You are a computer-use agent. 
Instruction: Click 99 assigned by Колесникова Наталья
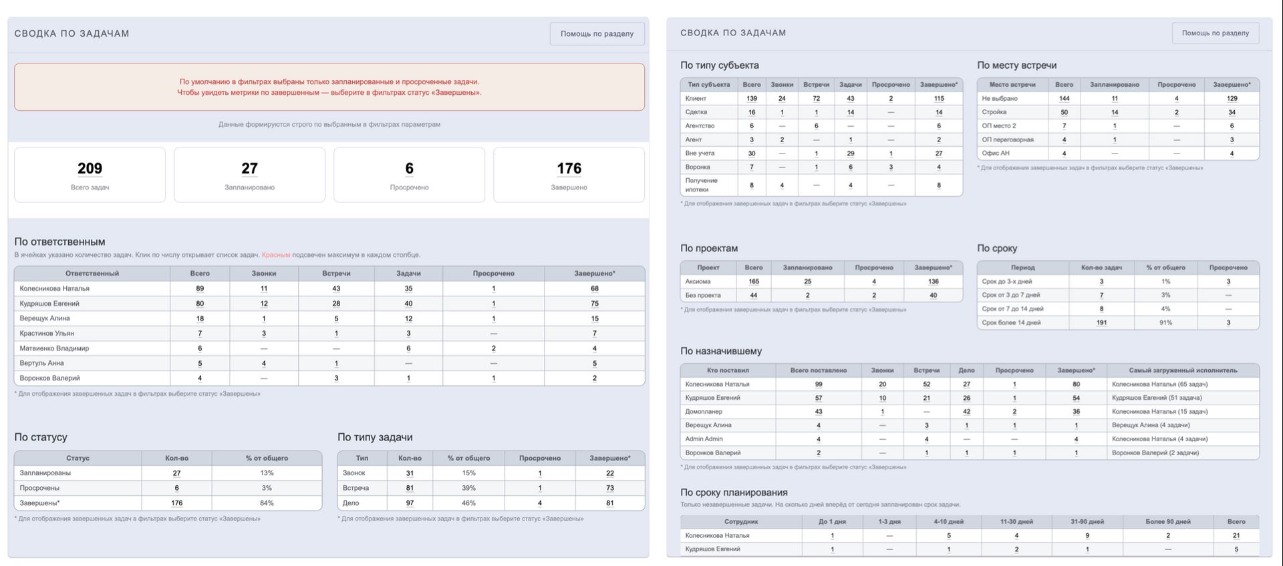[819, 384]
